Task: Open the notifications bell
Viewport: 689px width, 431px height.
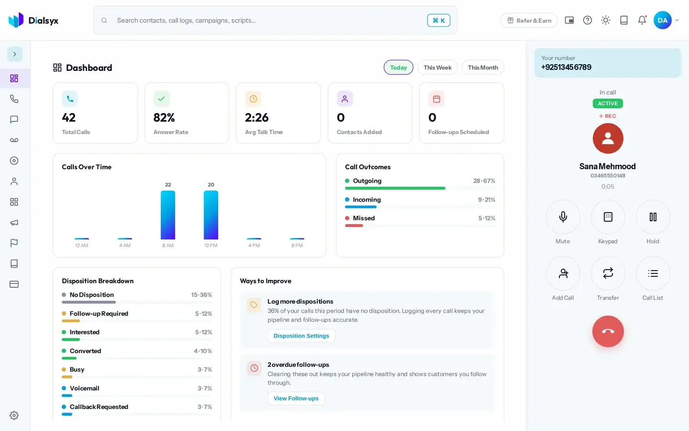Action: 642,20
